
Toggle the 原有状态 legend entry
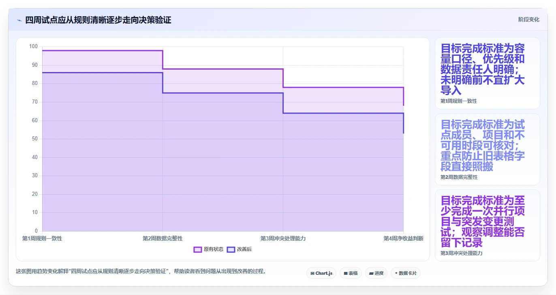(208, 249)
